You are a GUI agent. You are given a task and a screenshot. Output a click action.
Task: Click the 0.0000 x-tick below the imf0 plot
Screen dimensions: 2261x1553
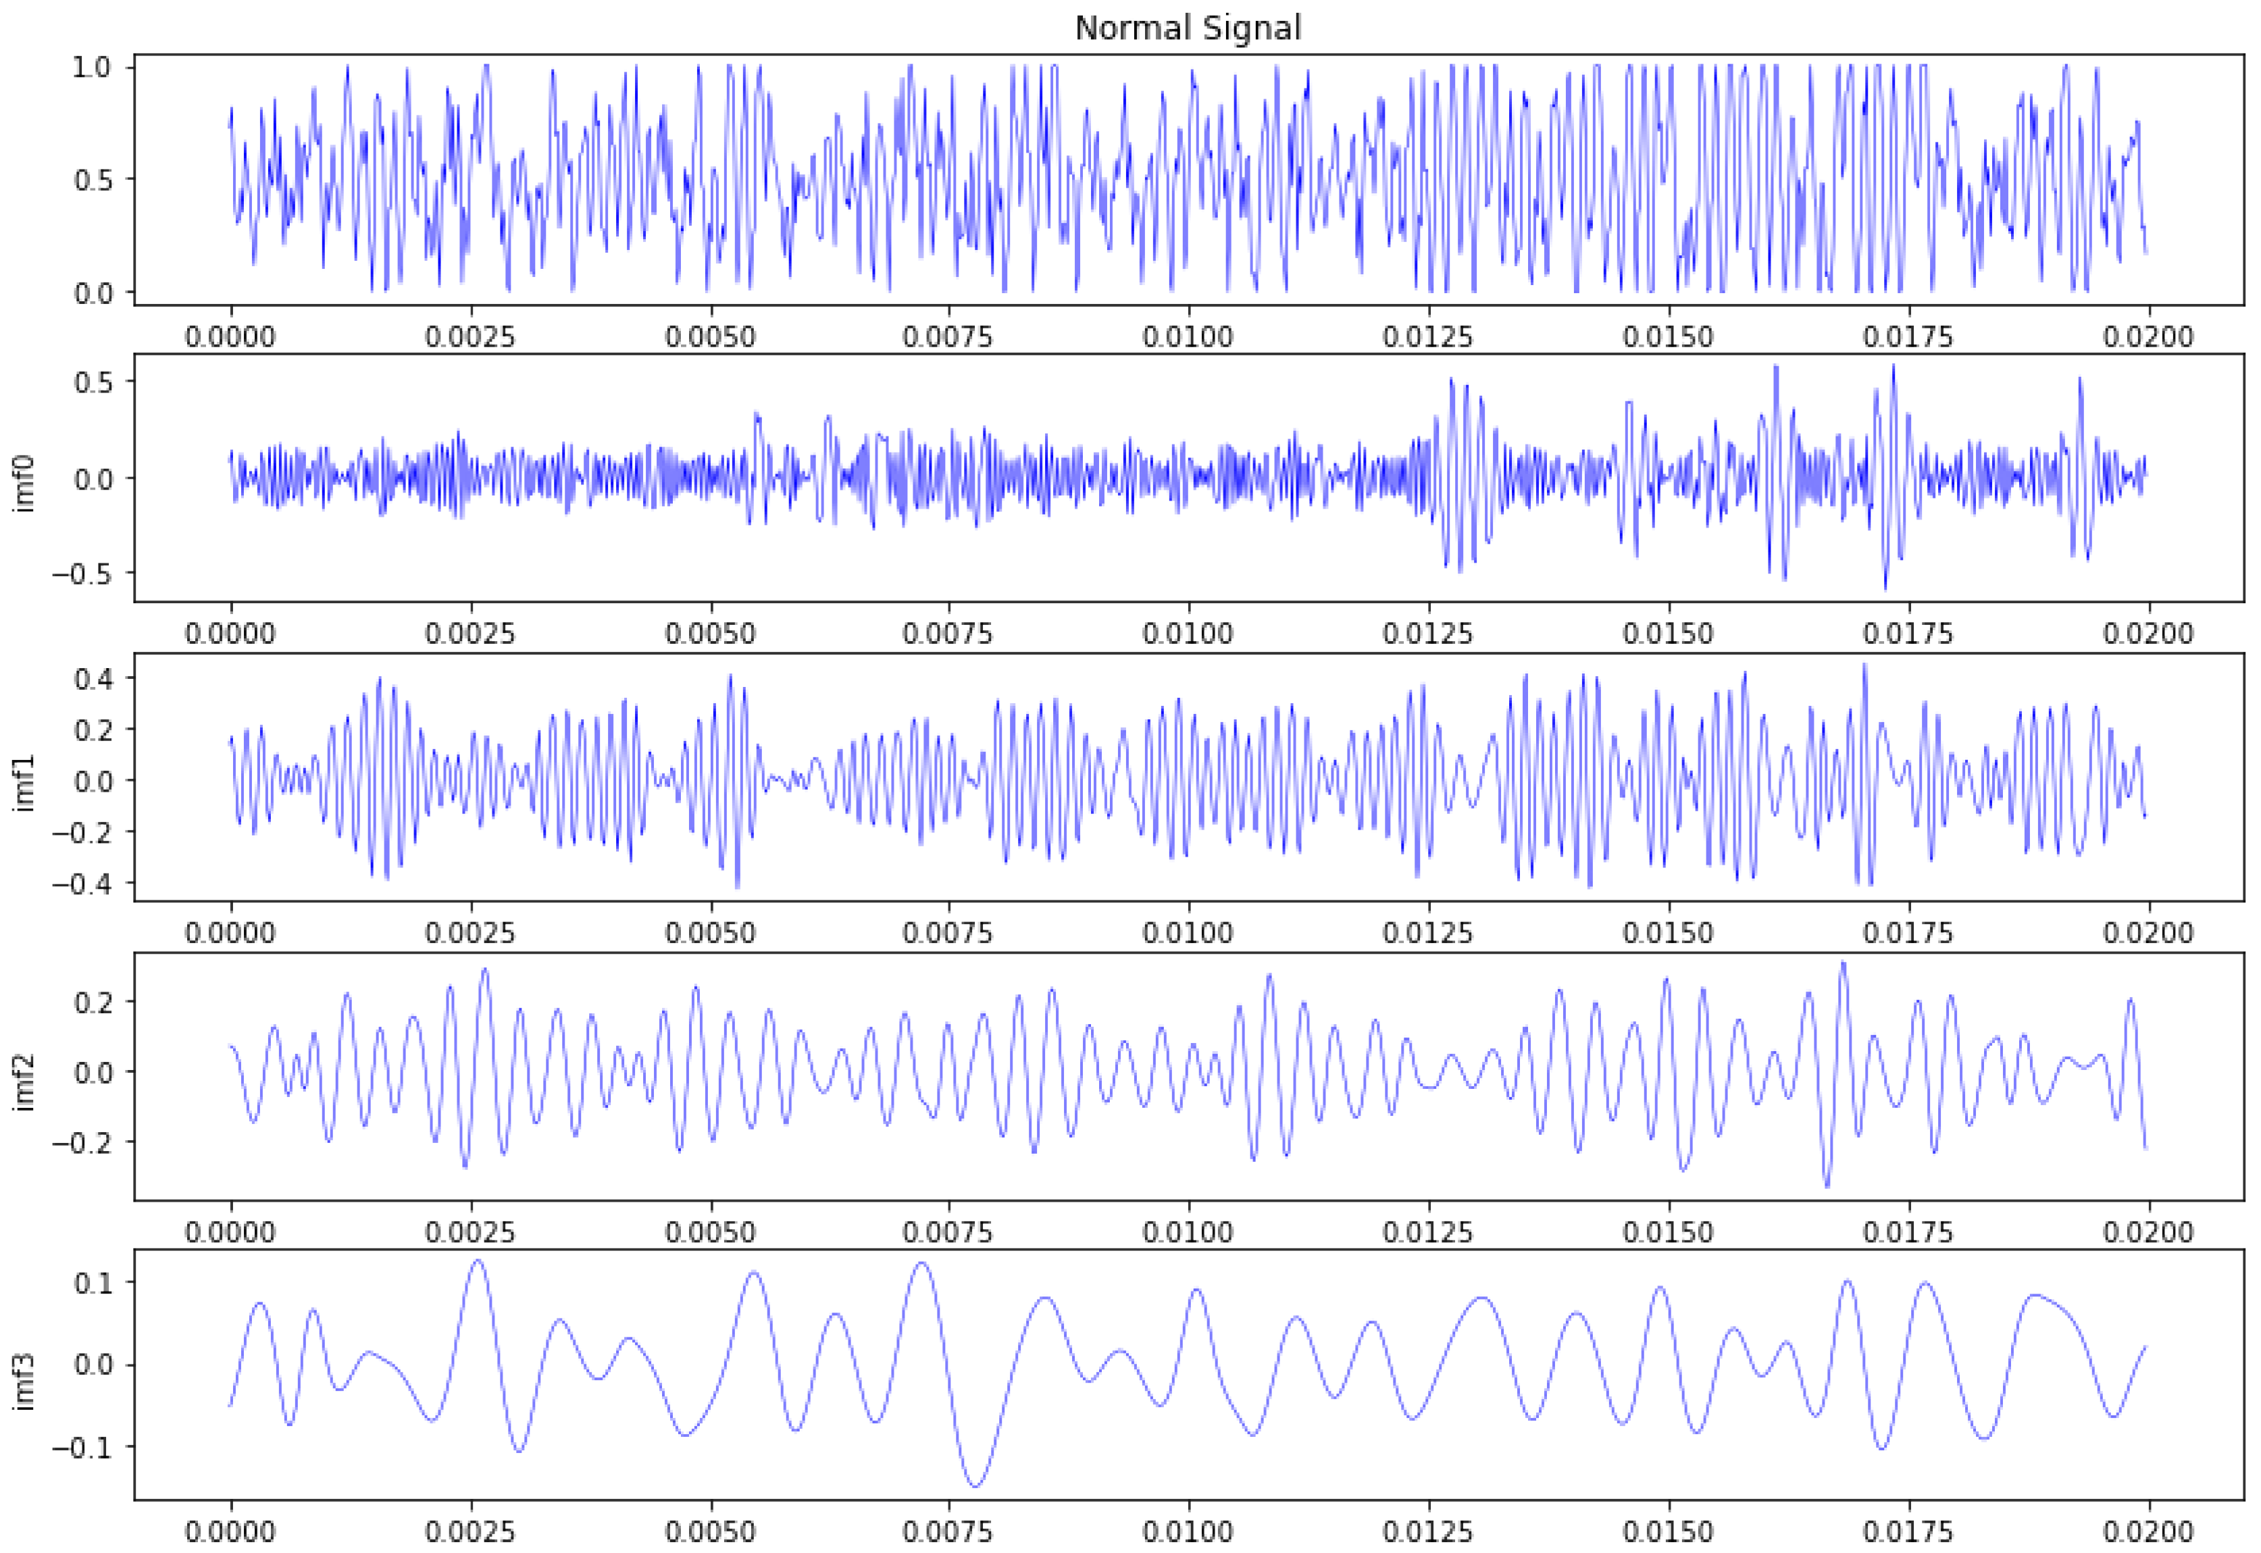click(230, 634)
